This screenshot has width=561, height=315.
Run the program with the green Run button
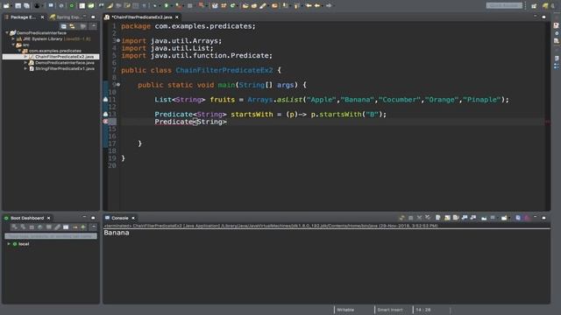point(167,5)
